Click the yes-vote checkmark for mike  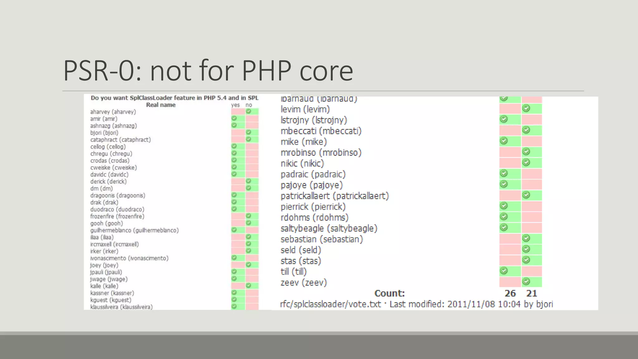click(x=504, y=141)
